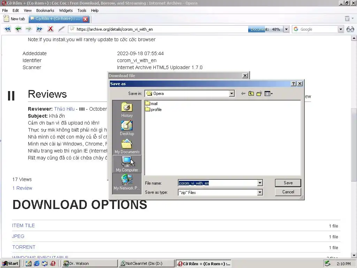Image resolution: width=357 pixels, height=268 pixels.
Task: Select the mail folder
Action: click(151, 103)
